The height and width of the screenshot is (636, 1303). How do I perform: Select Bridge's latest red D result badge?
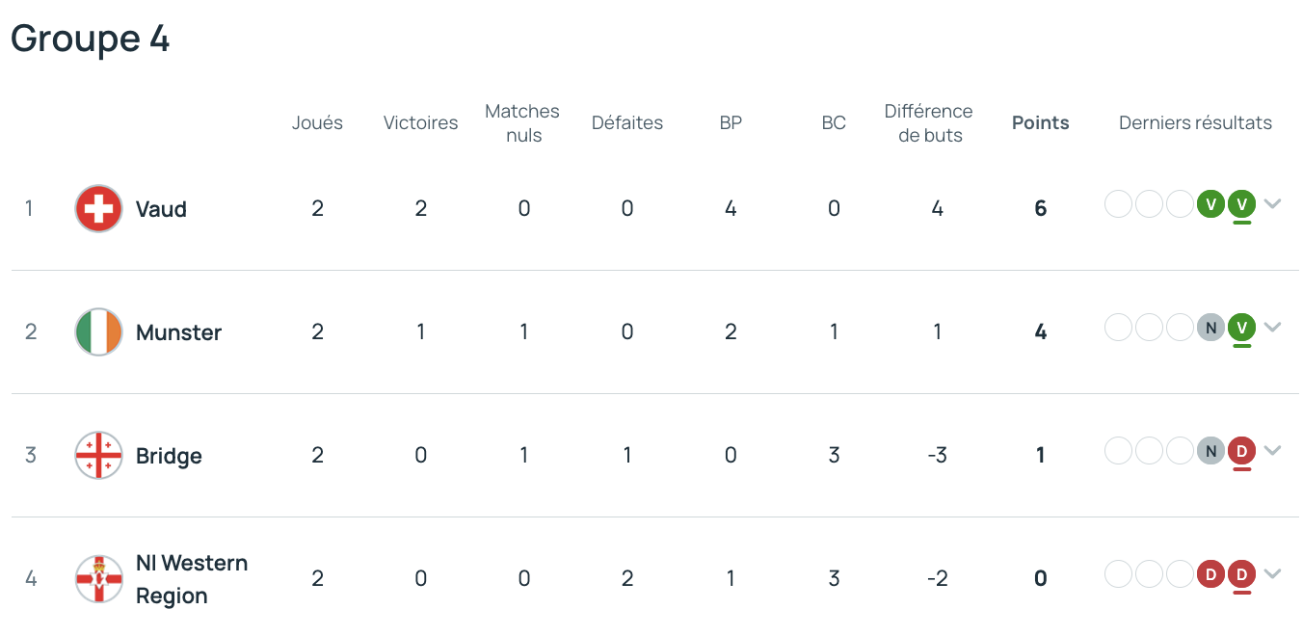[x=1241, y=451]
